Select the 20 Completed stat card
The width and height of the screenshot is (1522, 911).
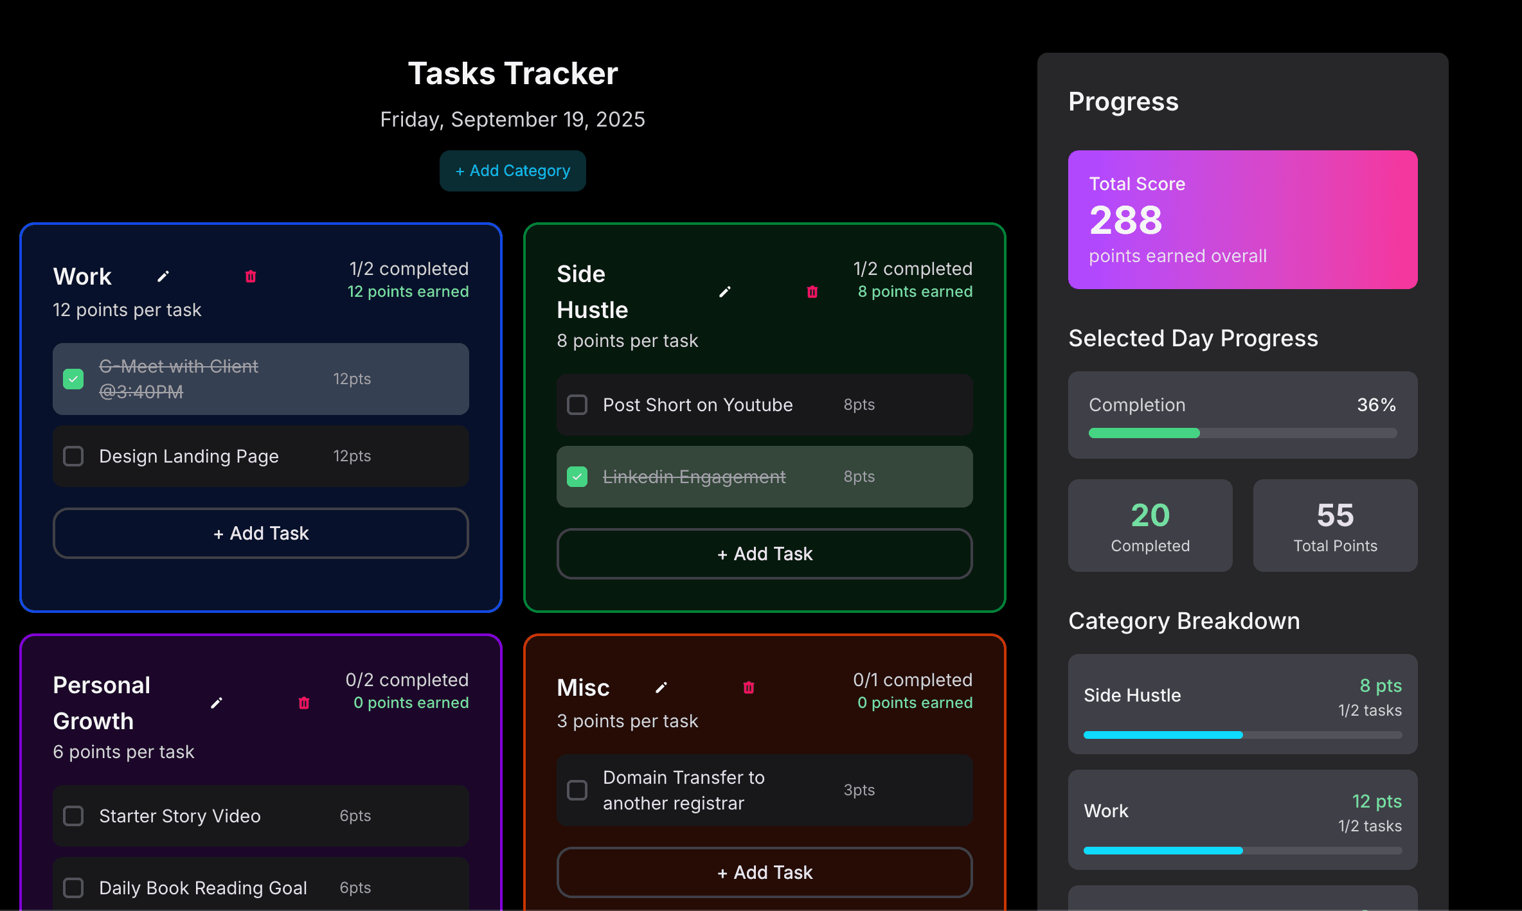1150,526
